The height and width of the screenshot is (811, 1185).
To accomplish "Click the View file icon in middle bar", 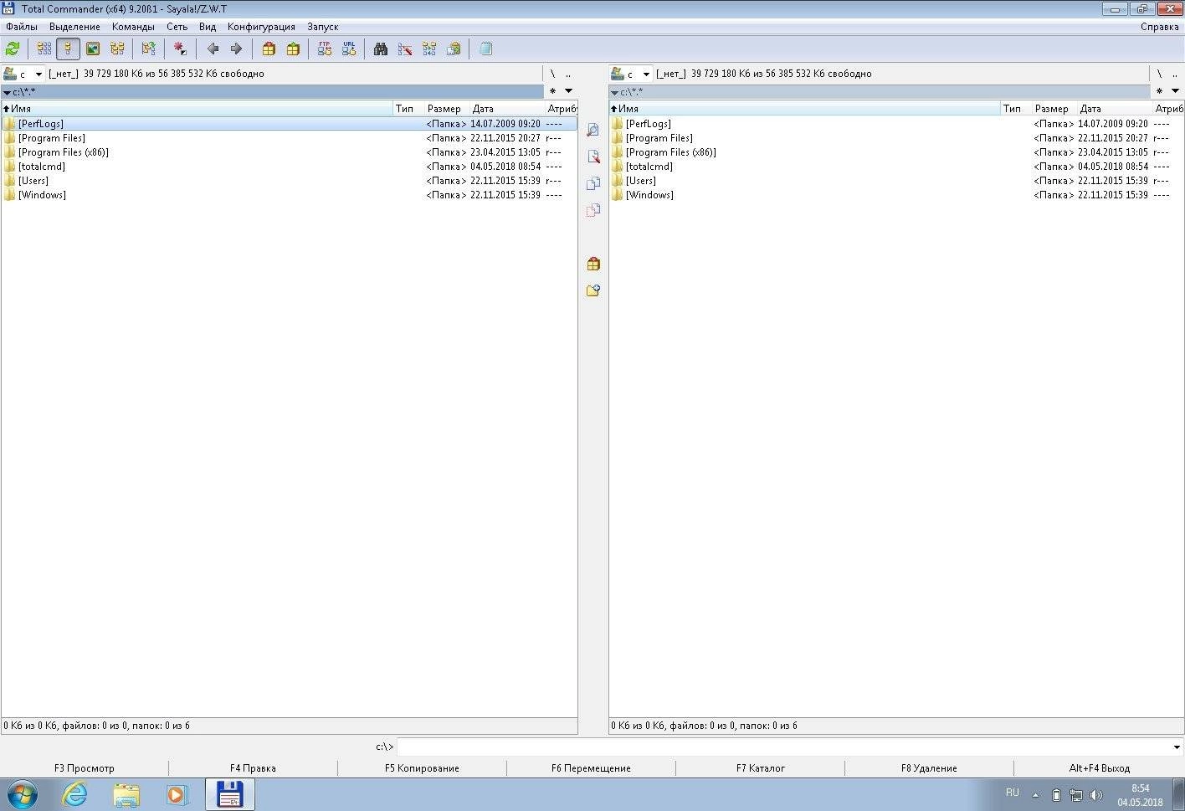I will pos(593,130).
